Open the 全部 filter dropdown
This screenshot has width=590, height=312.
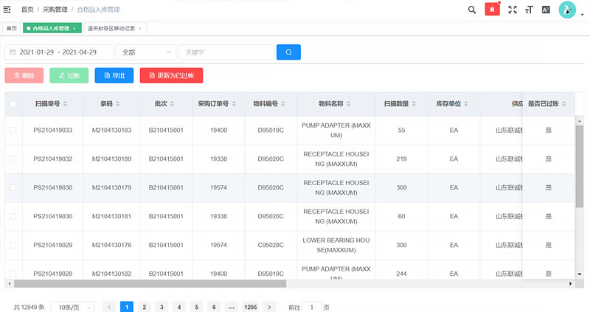145,52
